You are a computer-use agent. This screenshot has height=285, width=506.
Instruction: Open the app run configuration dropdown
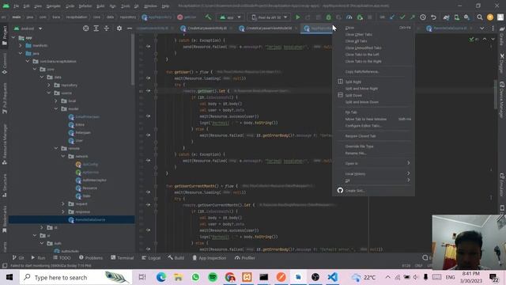[230, 17]
